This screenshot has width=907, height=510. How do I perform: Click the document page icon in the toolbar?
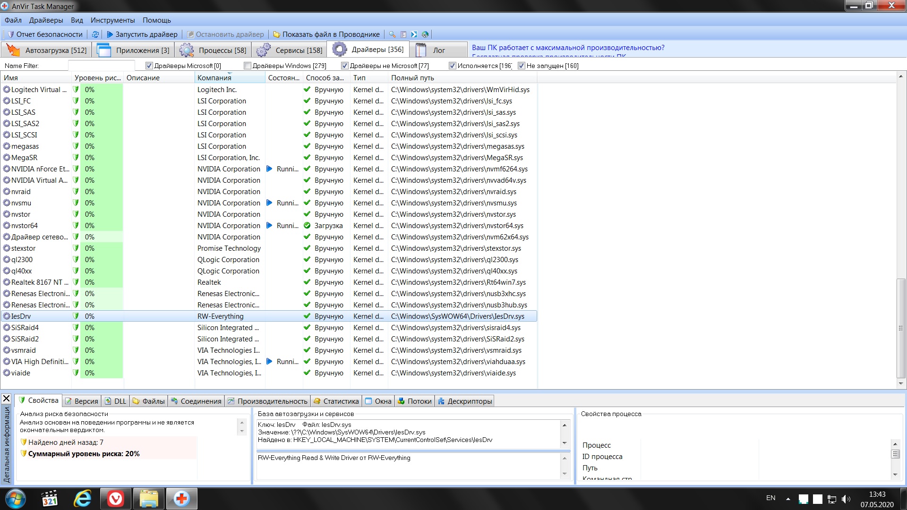click(x=403, y=34)
